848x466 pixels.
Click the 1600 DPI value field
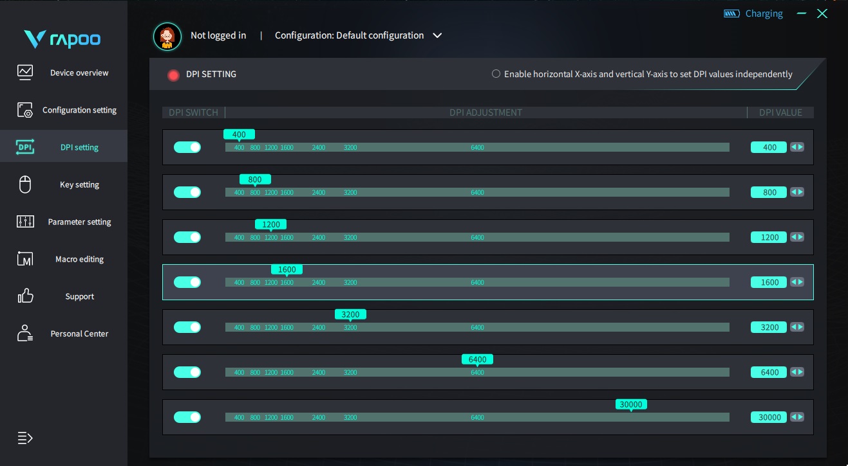[769, 282]
